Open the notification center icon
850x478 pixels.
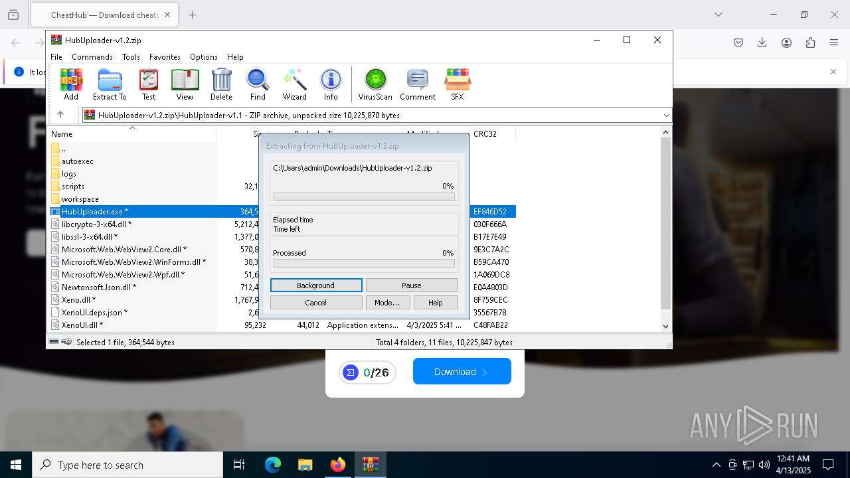[x=828, y=465]
